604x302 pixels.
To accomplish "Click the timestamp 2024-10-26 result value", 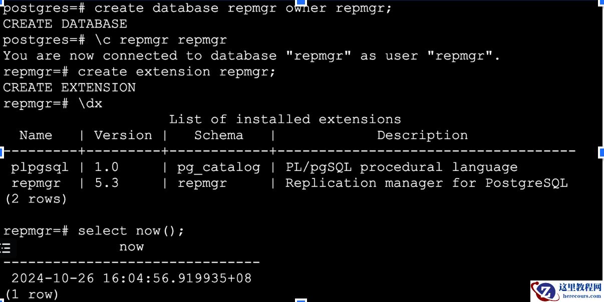I will 131,278.
